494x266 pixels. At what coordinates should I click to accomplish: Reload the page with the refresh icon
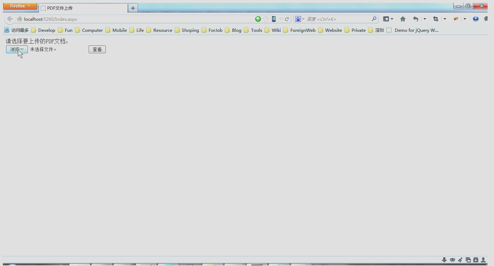(287, 19)
